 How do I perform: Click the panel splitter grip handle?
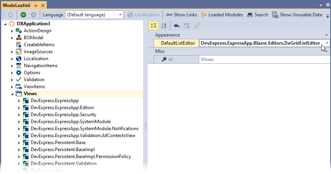145,125
